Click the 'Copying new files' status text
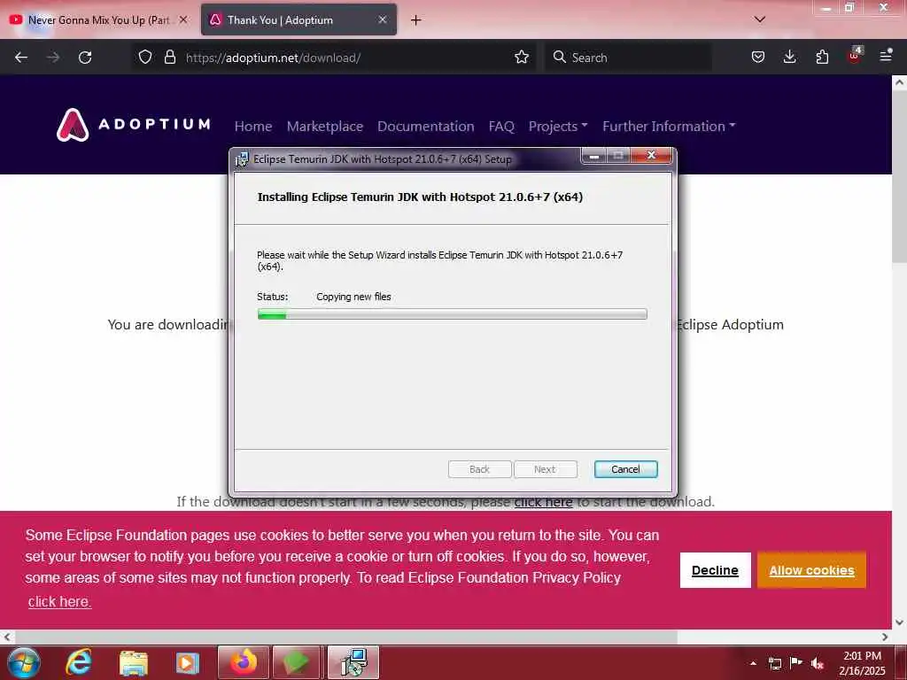Image resolution: width=907 pixels, height=680 pixels. coord(353,297)
